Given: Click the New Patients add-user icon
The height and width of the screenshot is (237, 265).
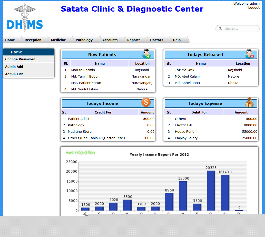Looking at the screenshot, I should [x=146, y=54].
